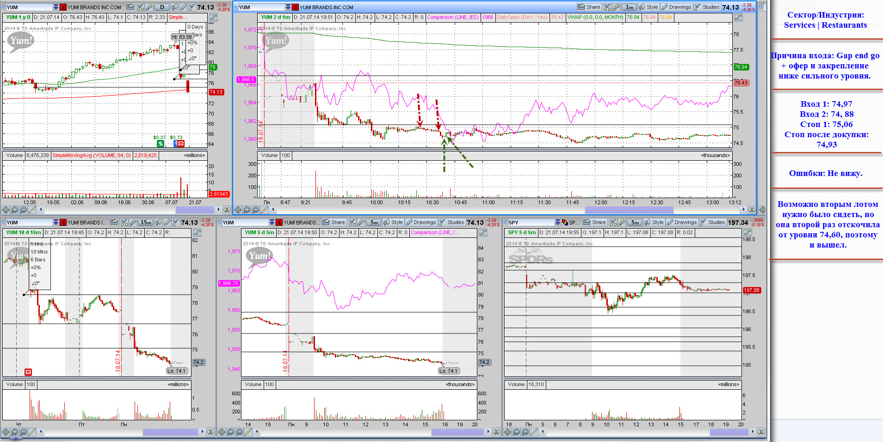Screen dimensions: 883x442
Task: Toggle chart mode icon on YUM 5m chart
Action: 483,232
